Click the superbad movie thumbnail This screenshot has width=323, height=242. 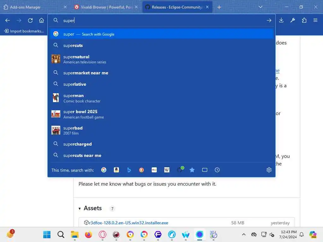[x=56, y=130]
